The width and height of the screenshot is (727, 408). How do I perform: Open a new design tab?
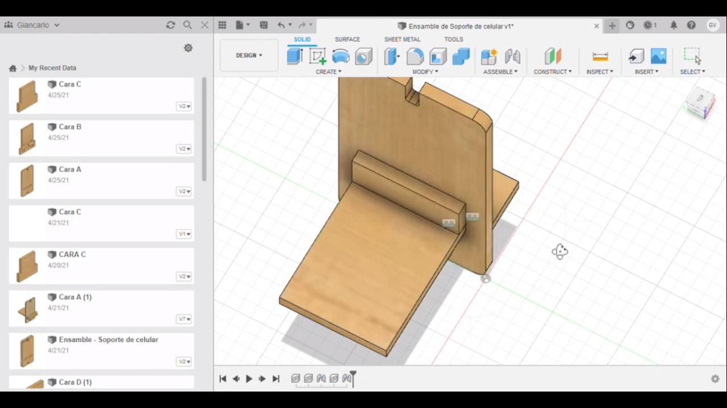612,26
